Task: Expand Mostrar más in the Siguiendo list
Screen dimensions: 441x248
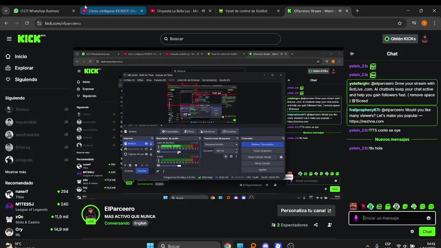Action: click(16, 172)
